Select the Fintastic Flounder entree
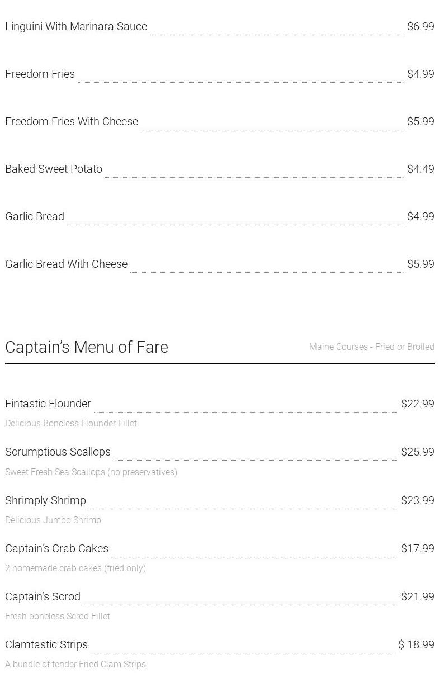Viewport: 439px width, 673px height. coord(48,404)
